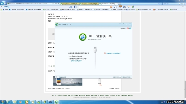The image size is (186, 104).
Task: Click the Bing logo in toolbar
Action: pos(7,7)
